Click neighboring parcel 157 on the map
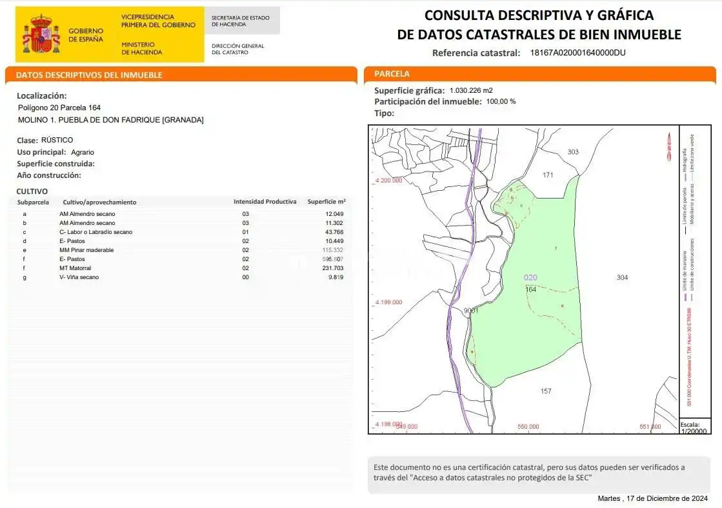The image size is (722, 508). point(546,391)
